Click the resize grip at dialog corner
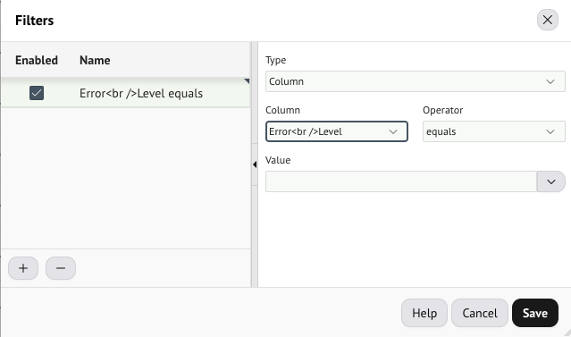 (567, 333)
